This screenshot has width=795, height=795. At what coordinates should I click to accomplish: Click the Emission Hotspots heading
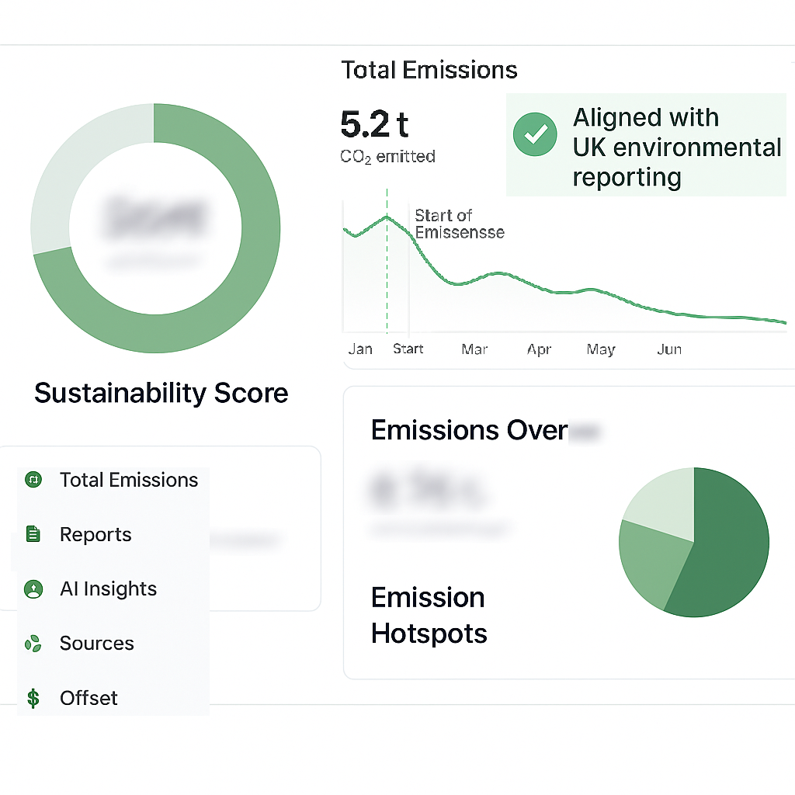click(429, 616)
